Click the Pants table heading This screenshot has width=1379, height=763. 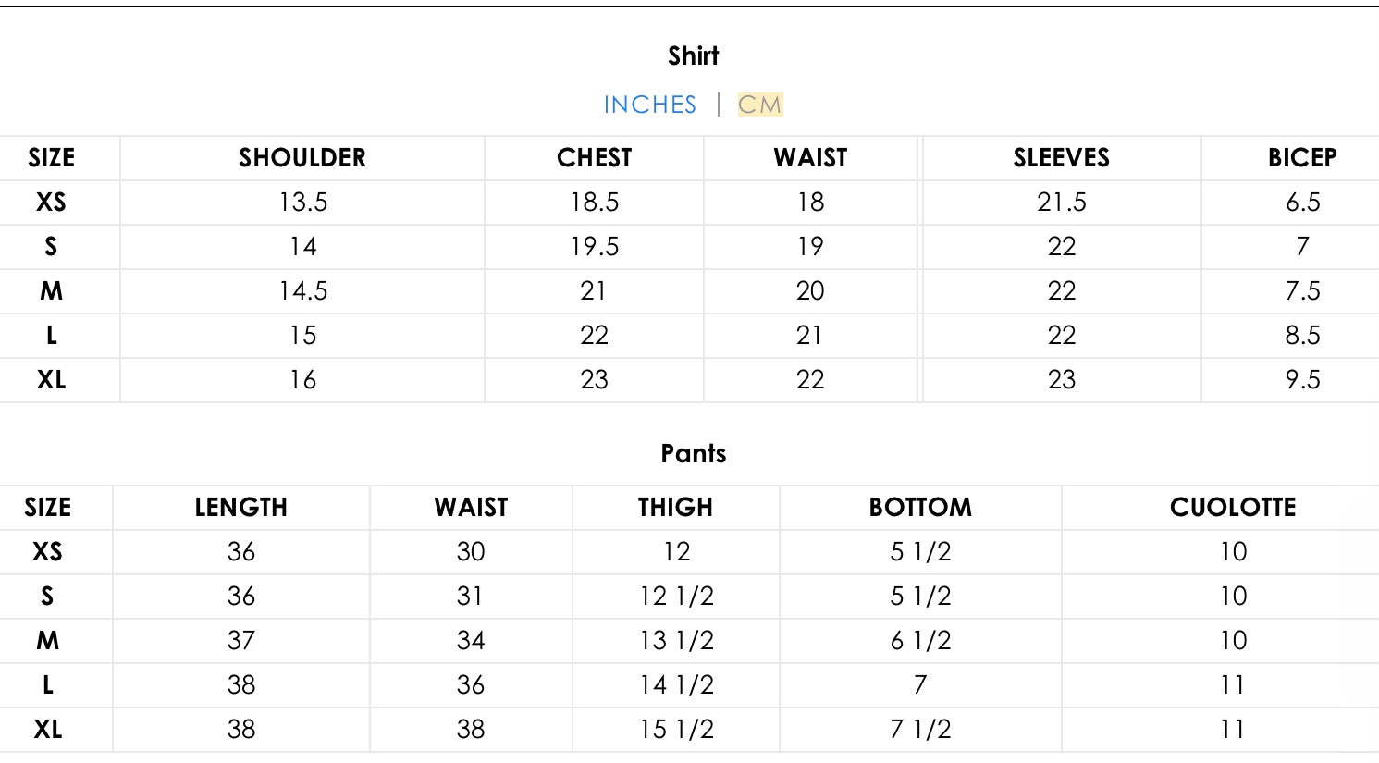pyautogui.click(x=693, y=454)
